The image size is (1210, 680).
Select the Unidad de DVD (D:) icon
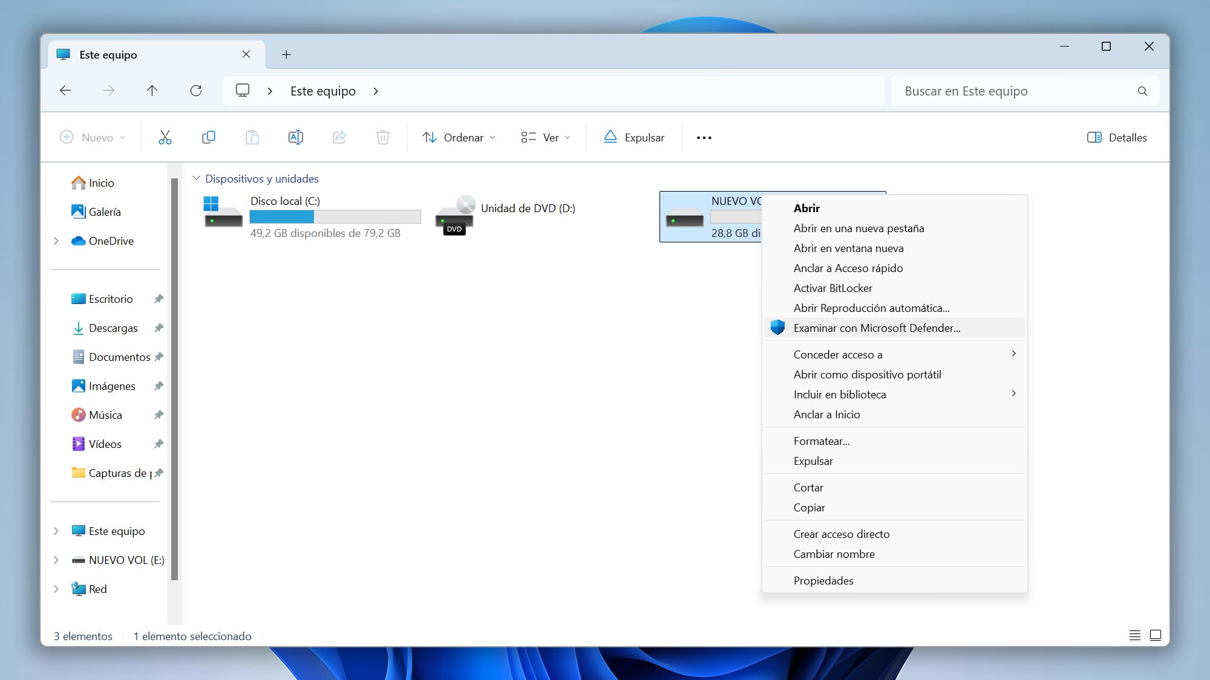455,215
